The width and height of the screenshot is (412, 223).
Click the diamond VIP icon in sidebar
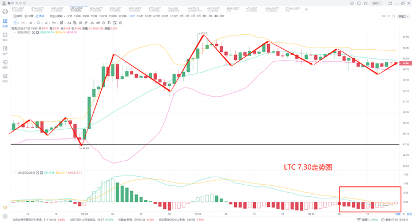click(x=5, y=208)
